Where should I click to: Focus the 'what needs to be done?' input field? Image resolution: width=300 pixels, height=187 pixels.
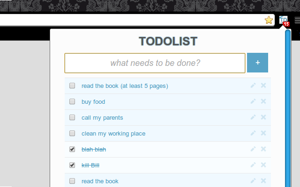point(155,63)
